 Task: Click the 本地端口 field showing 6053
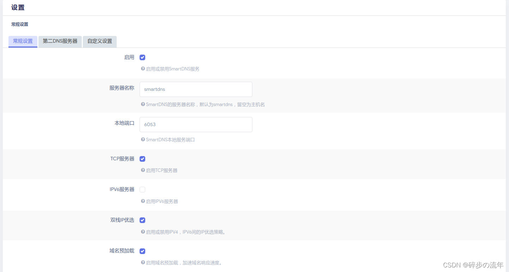coord(196,124)
